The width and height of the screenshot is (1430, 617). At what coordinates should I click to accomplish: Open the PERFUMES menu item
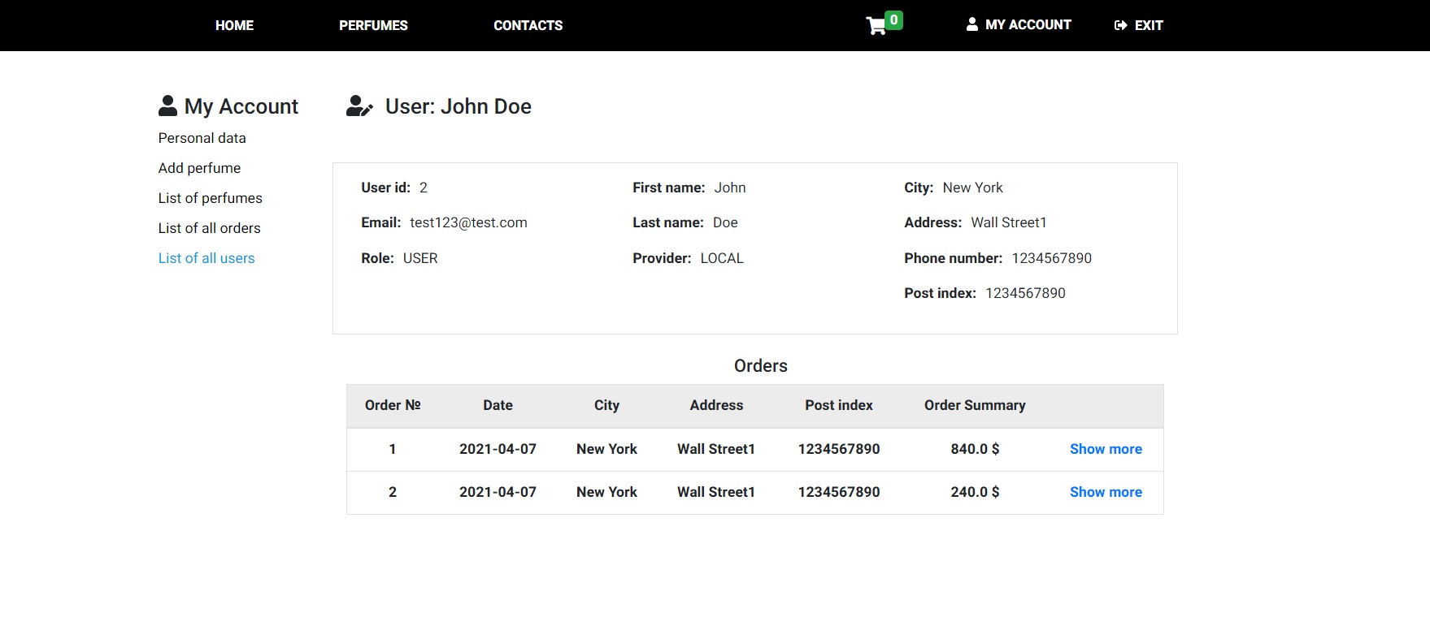tap(373, 26)
